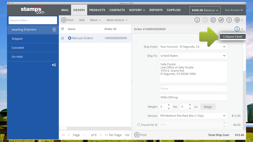This screenshot has width=253, height=142.
Task: Click the Weigh button
Action: click(208, 107)
